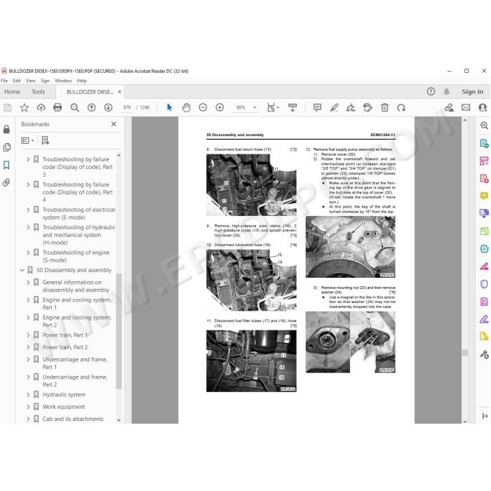This screenshot has width=491, height=491.
Task: Click the Sign In button
Action: tap(472, 92)
